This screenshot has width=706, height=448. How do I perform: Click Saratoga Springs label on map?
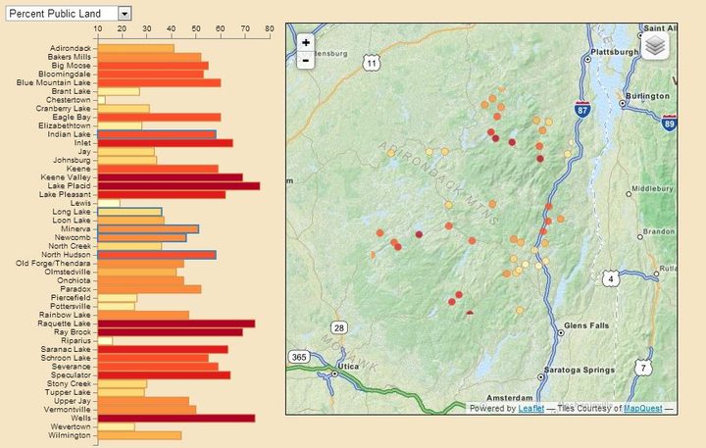(580, 371)
